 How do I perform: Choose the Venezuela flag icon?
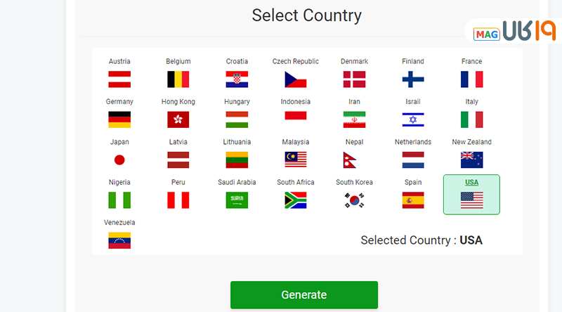119,240
